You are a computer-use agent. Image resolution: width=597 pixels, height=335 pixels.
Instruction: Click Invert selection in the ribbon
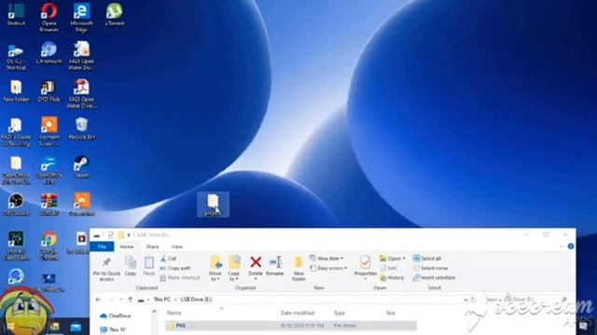[x=434, y=277]
